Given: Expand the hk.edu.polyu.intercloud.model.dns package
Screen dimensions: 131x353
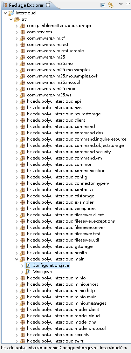Looking at the screenshot, I should point(16,322).
